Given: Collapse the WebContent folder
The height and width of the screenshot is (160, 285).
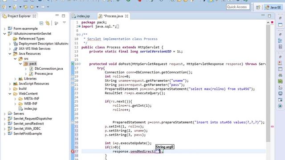Looking at the screenshot, I should coord(10,94).
